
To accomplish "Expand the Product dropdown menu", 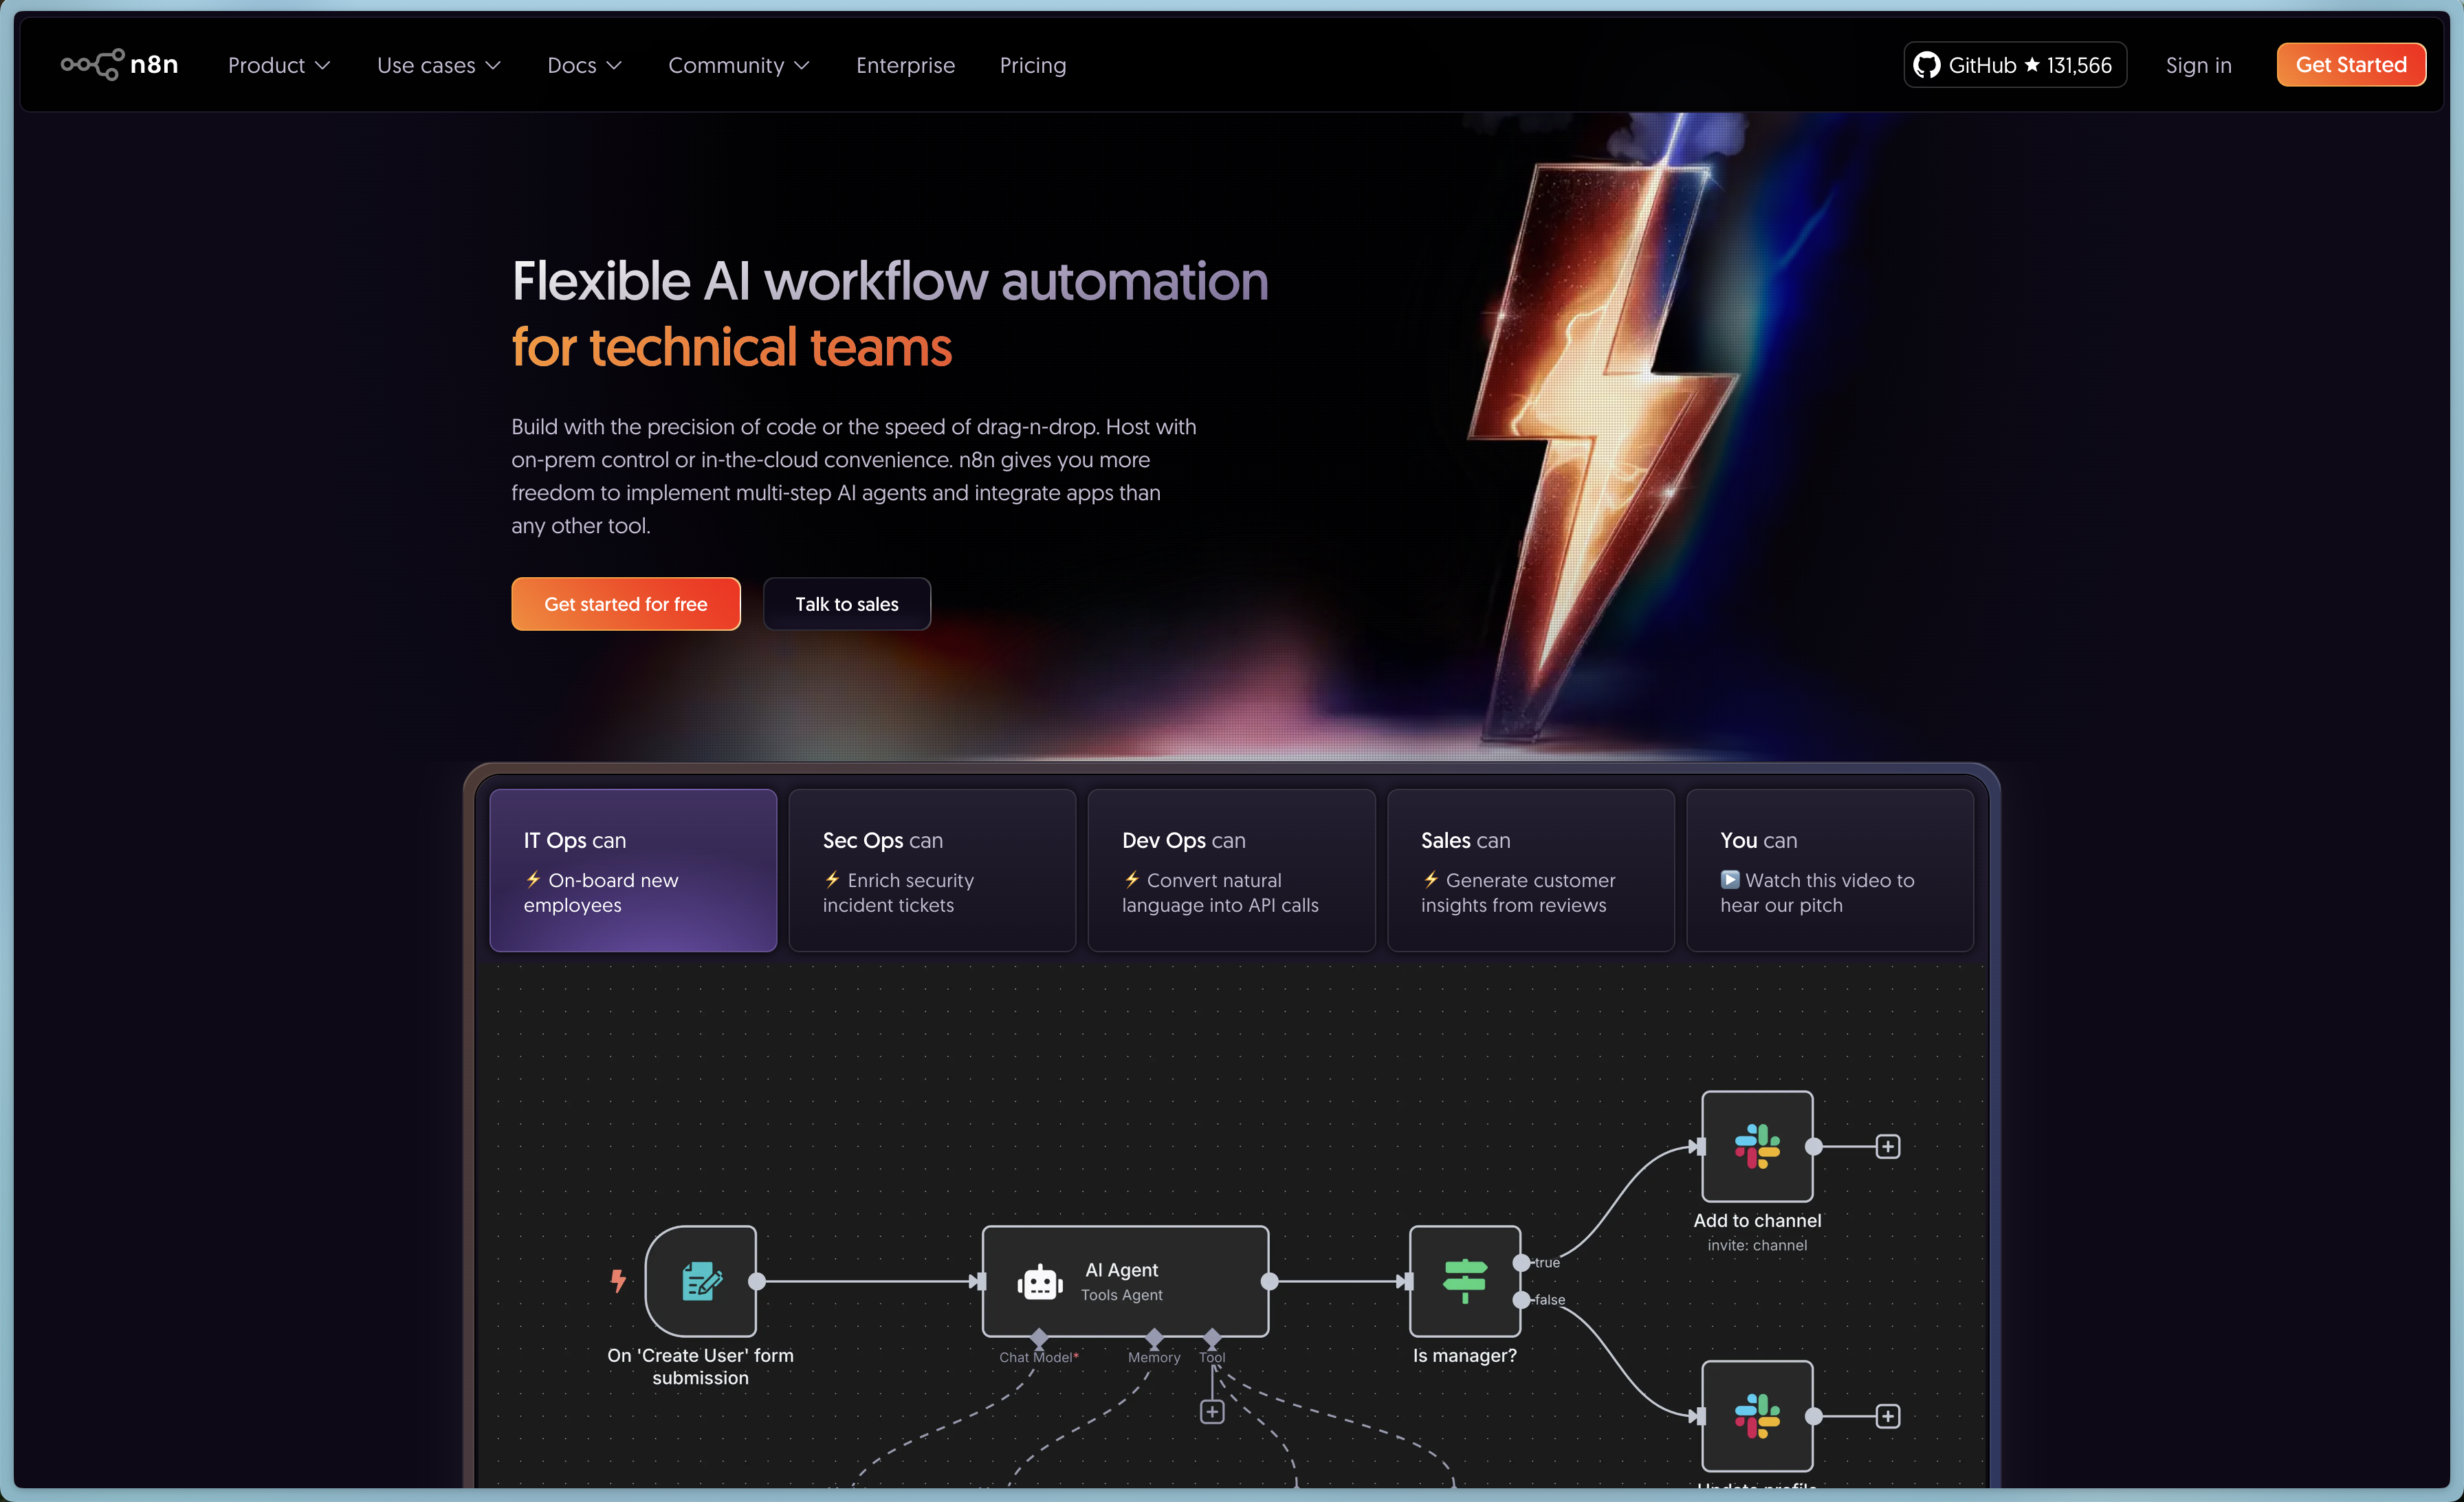I will pyautogui.click(x=278, y=65).
